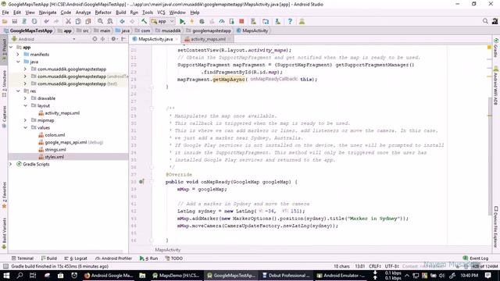Click the Profile app gauge icon
The image size is (500, 281).
click(222, 21)
